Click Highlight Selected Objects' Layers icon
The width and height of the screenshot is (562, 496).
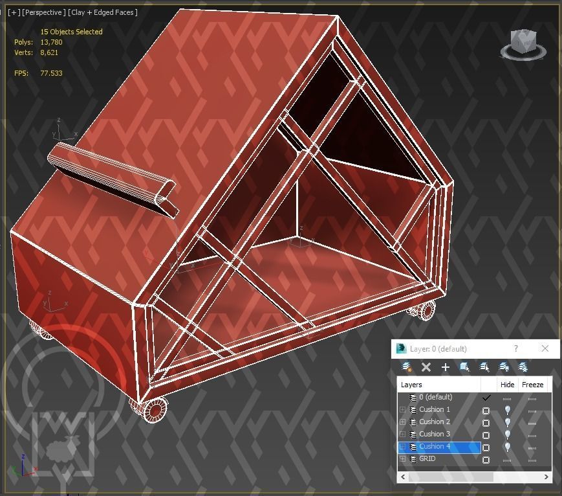tap(484, 366)
